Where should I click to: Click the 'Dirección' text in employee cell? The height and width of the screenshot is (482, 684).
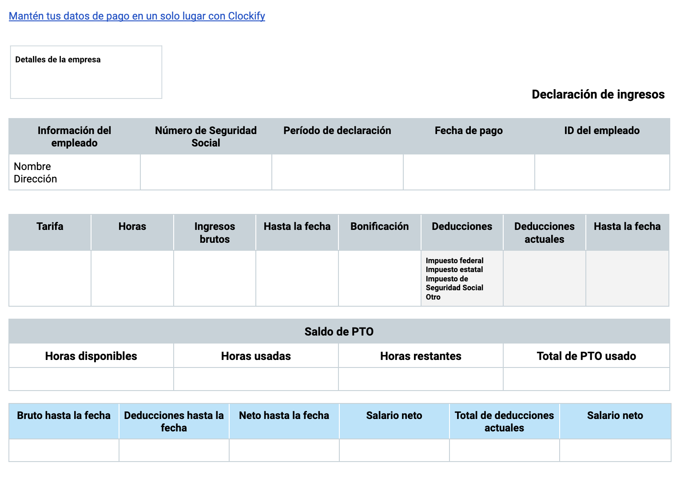(36, 179)
